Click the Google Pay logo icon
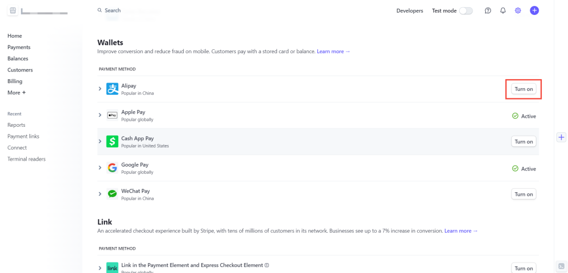Screen dimensions: 568x273 (x=113, y=168)
